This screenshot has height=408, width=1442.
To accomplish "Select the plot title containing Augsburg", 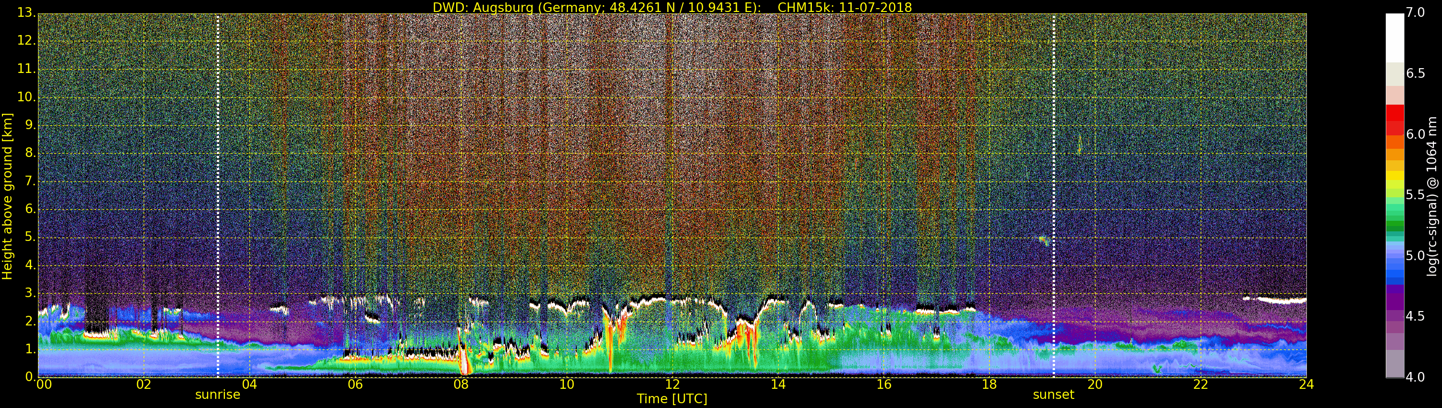I will click(672, 7).
